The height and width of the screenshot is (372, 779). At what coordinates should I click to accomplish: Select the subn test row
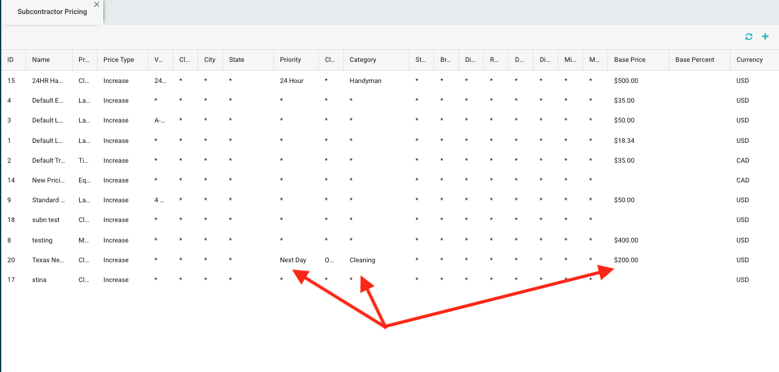coord(45,220)
